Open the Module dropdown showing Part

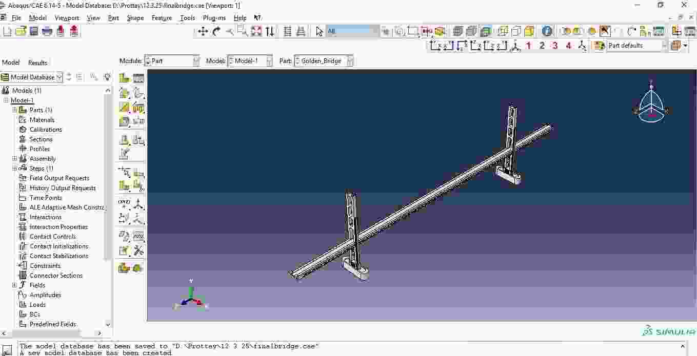click(x=172, y=61)
